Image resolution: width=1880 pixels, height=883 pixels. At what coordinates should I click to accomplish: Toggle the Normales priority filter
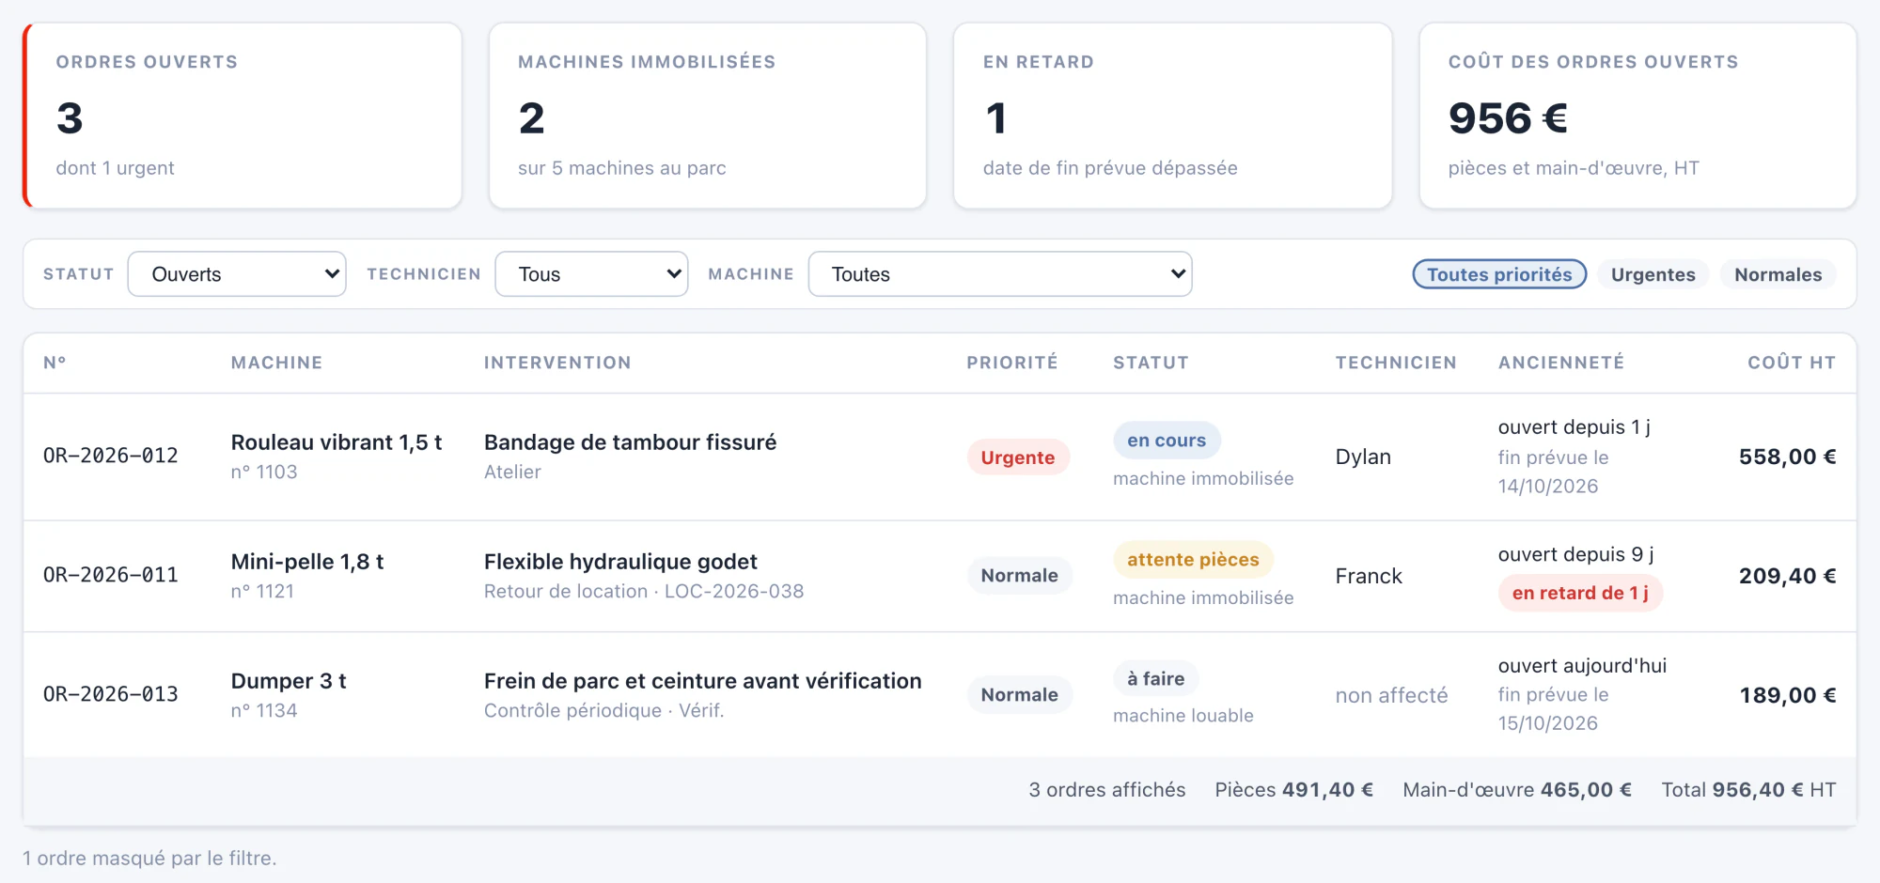[1778, 274]
